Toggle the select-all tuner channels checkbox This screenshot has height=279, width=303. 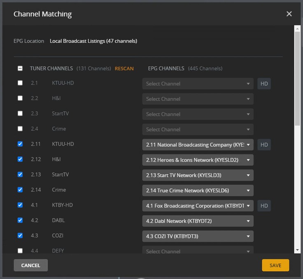20,69
